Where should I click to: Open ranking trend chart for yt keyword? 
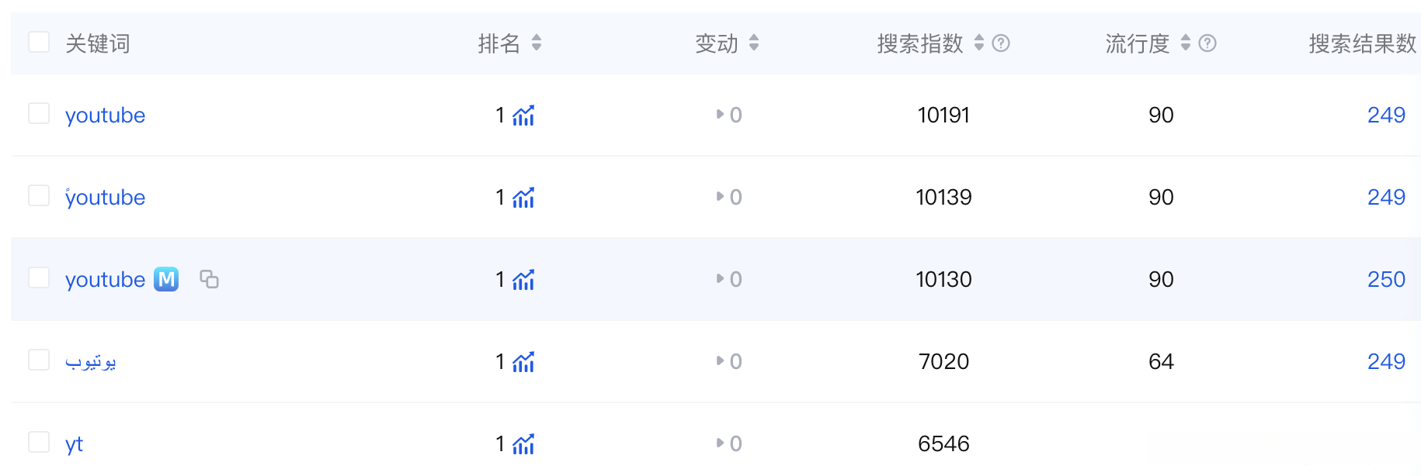coord(523,444)
